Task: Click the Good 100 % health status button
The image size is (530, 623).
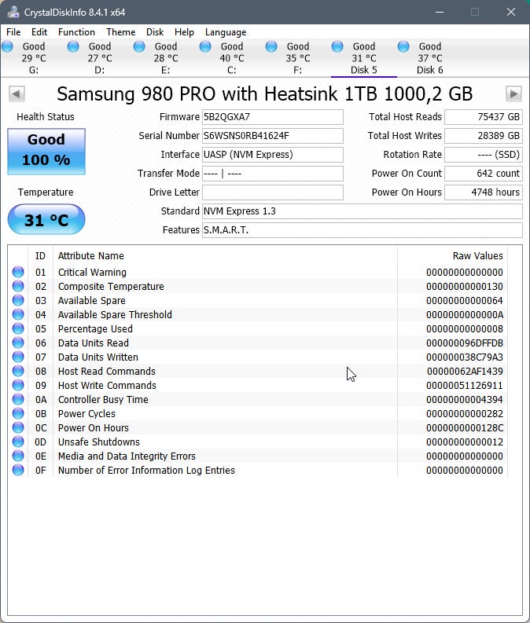Action: (x=46, y=151)
